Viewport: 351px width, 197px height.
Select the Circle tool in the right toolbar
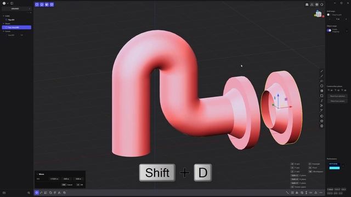point(322,86)
